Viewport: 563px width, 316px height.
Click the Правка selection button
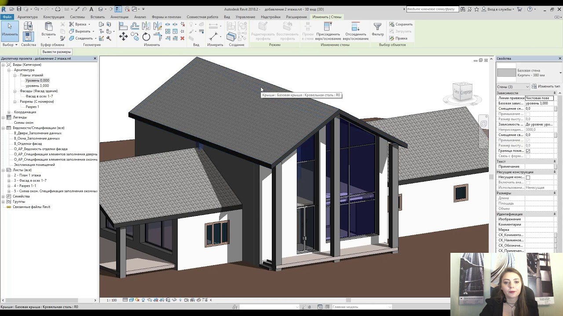[x=398, y=38]
